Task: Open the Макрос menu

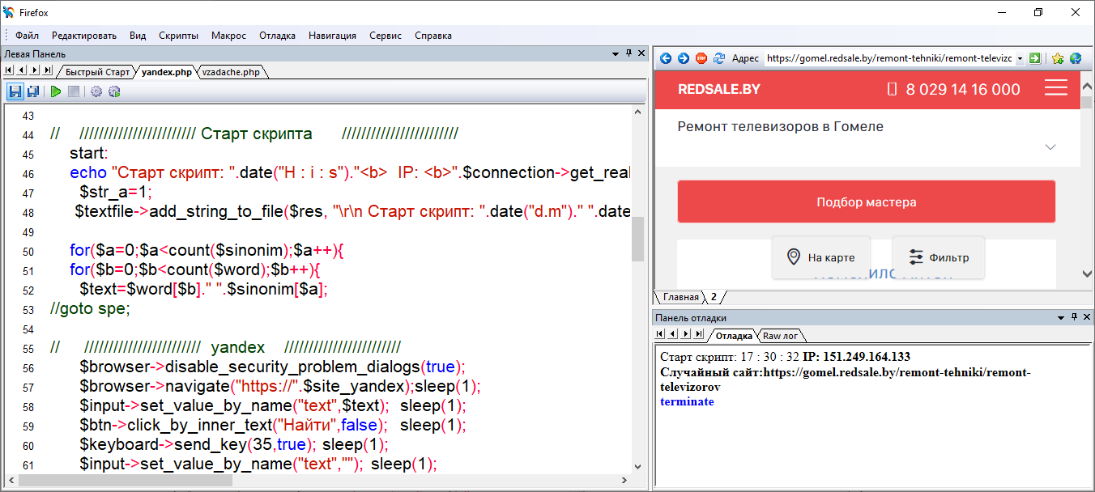Action: (228, 36)
